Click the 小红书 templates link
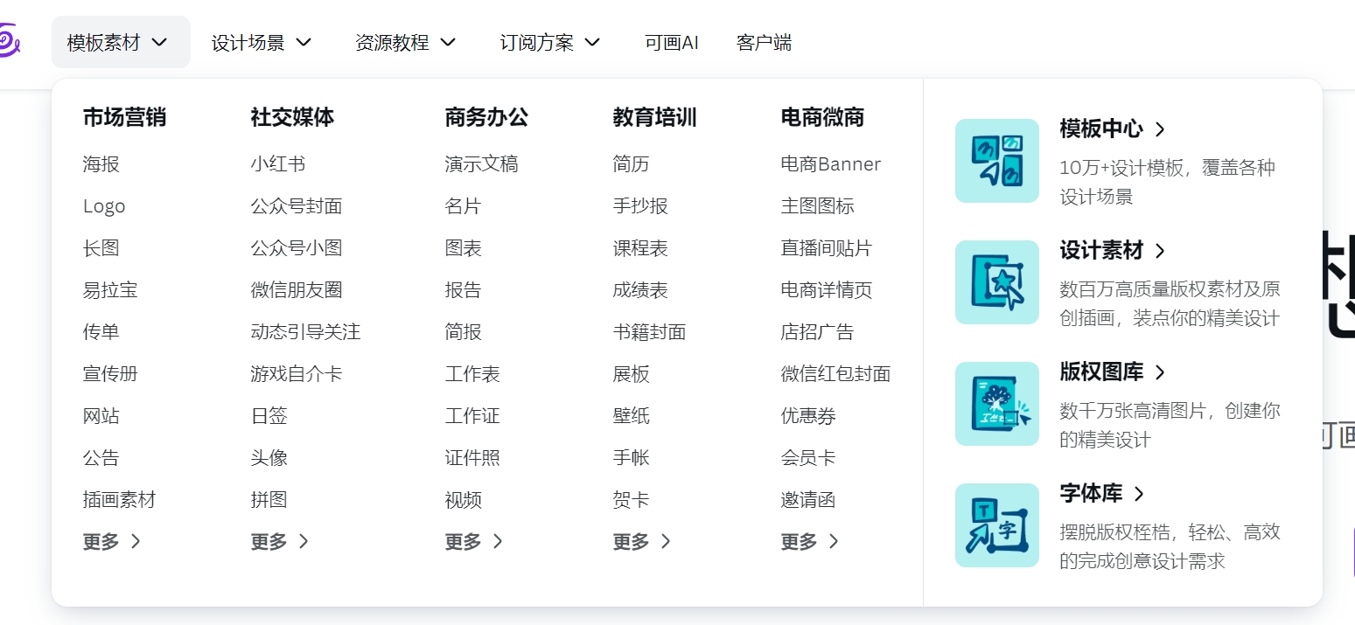 point(279,163)
